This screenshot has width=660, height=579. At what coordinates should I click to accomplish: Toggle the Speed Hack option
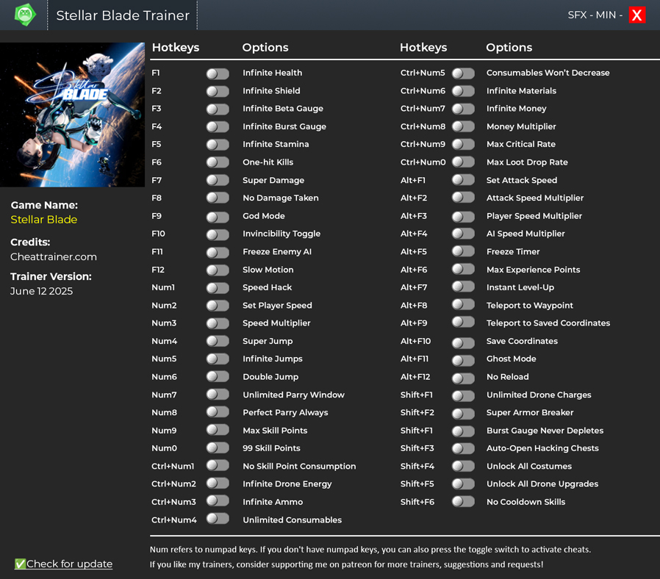point(218,288)
